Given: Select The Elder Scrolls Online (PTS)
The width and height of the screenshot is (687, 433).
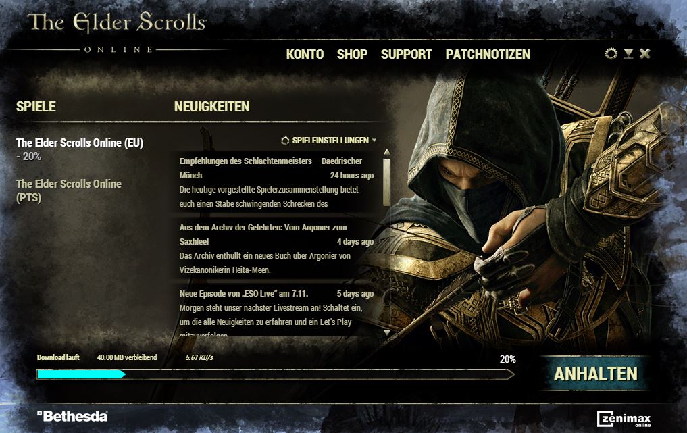Looking at the screenshot, I should pyautogui.click(x=69, y=190).
